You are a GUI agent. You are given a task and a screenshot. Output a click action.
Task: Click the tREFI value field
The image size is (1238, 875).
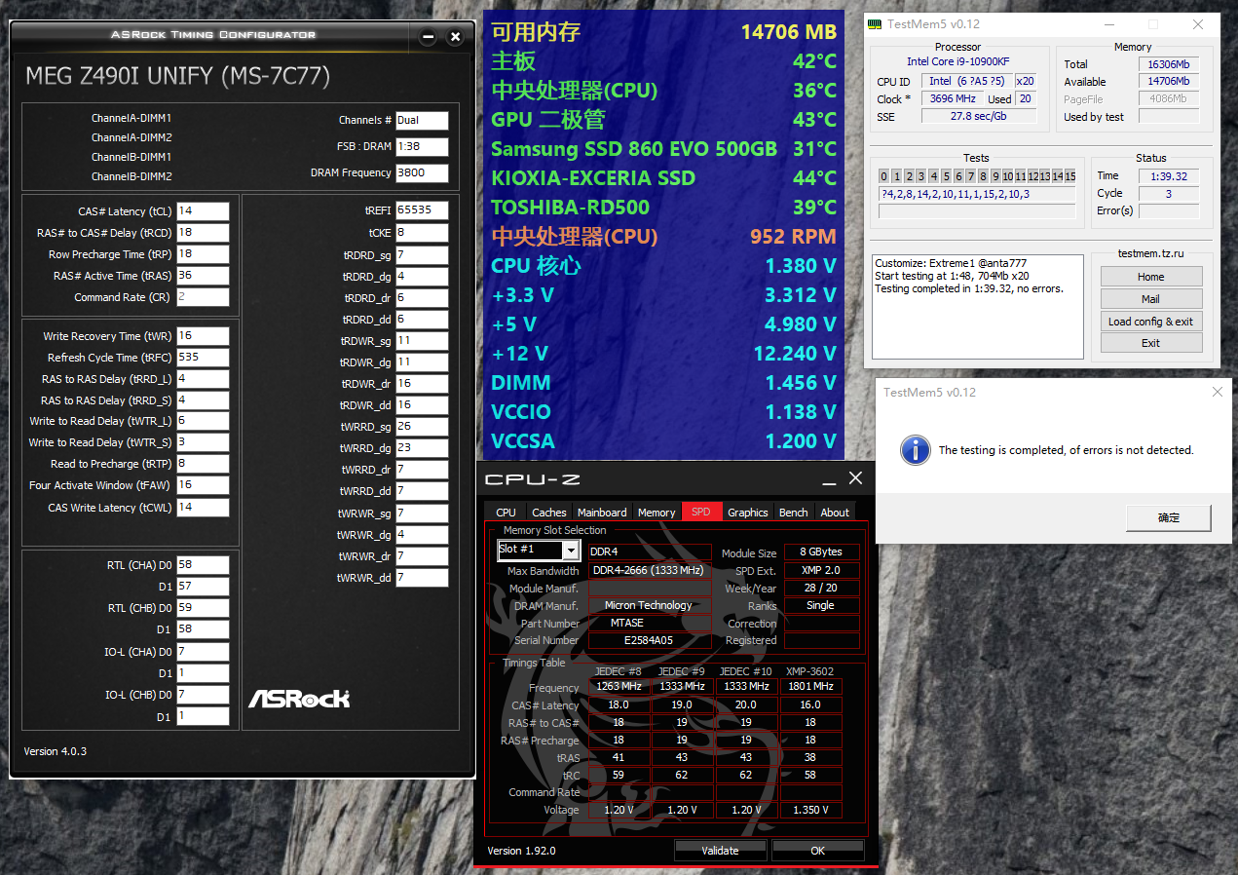click(x=422, y=210)
